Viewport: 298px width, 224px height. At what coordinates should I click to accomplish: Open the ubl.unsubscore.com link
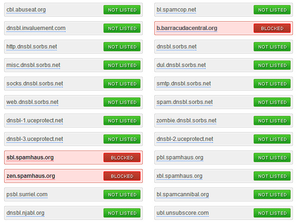(x=182, y=213)
